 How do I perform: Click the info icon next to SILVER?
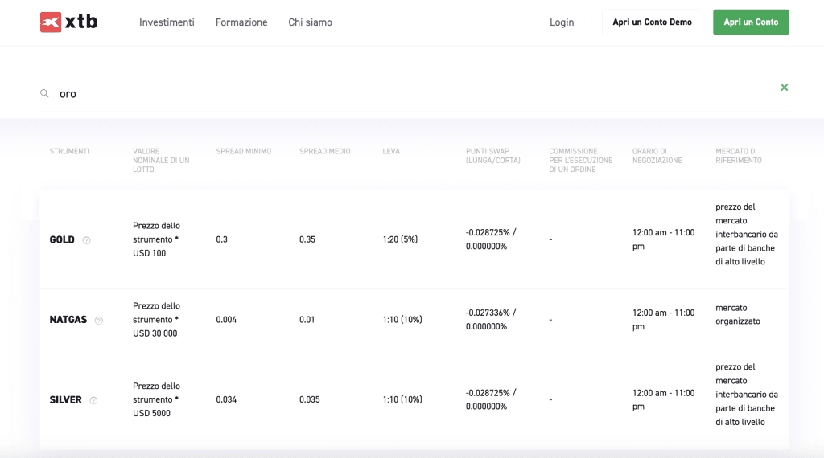(93, 400)
